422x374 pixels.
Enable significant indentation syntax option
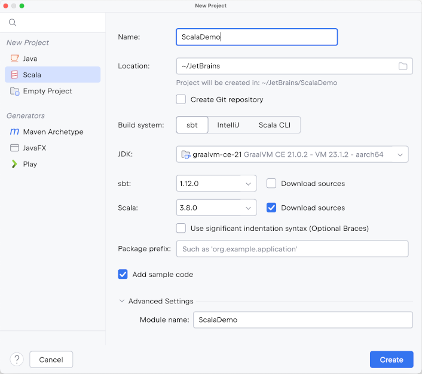tap(181, 228)
